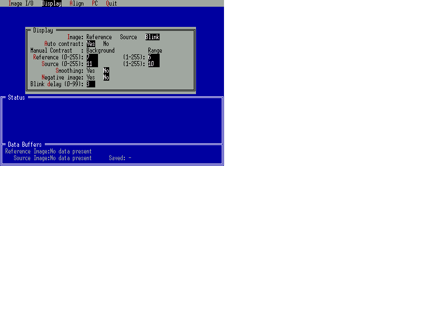Click Source Image:No data present text
The image size is (448, 336).
coord(53,158)
